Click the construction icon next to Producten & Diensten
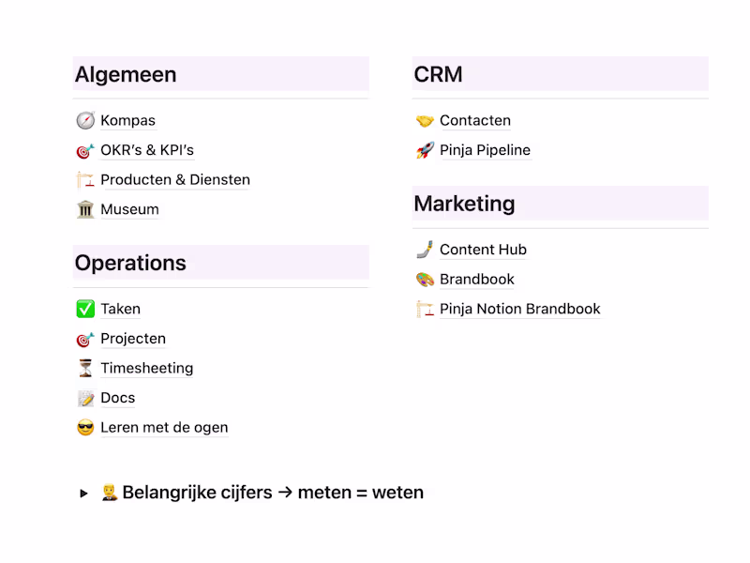This screenshot has height=563, width=750. 84,179
